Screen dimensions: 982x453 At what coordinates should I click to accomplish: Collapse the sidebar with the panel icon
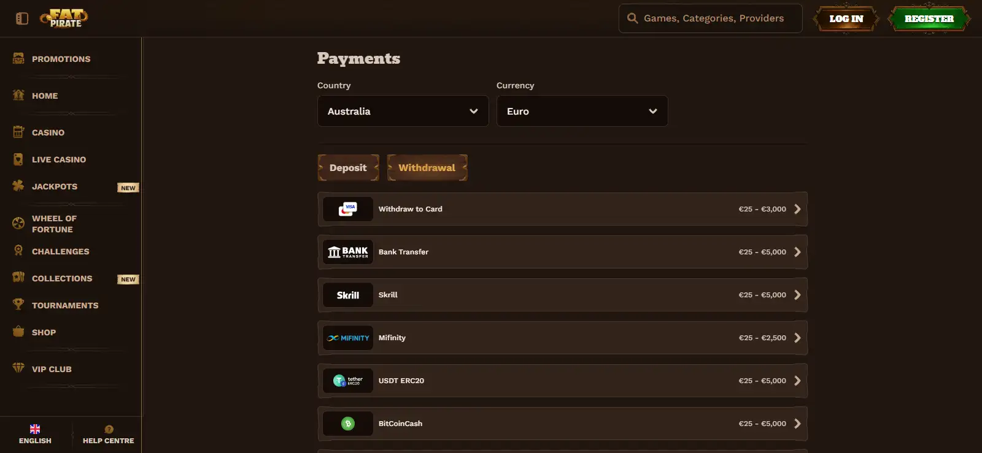[22, 18]
